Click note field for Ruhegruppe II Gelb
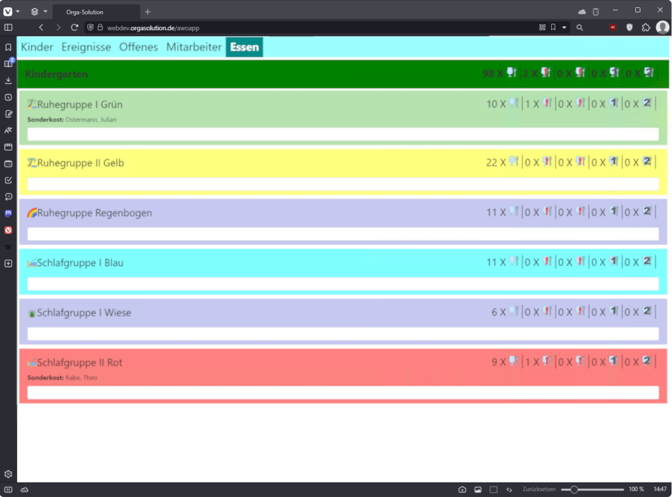 click(343, 184)
